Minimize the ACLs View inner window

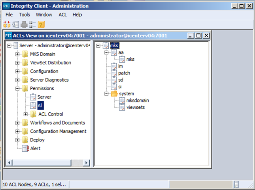pyautogui.click(x=191, y=35)
